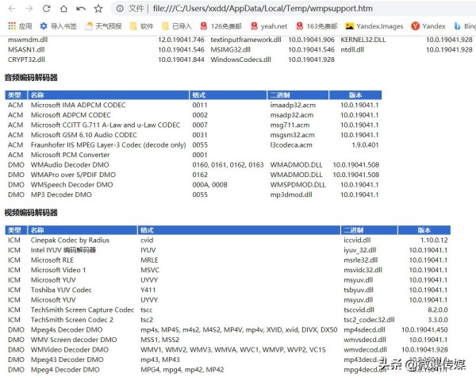The image size is (476, 381).
Task: Open the Yandex bookmark
Action: coord(428,26)
